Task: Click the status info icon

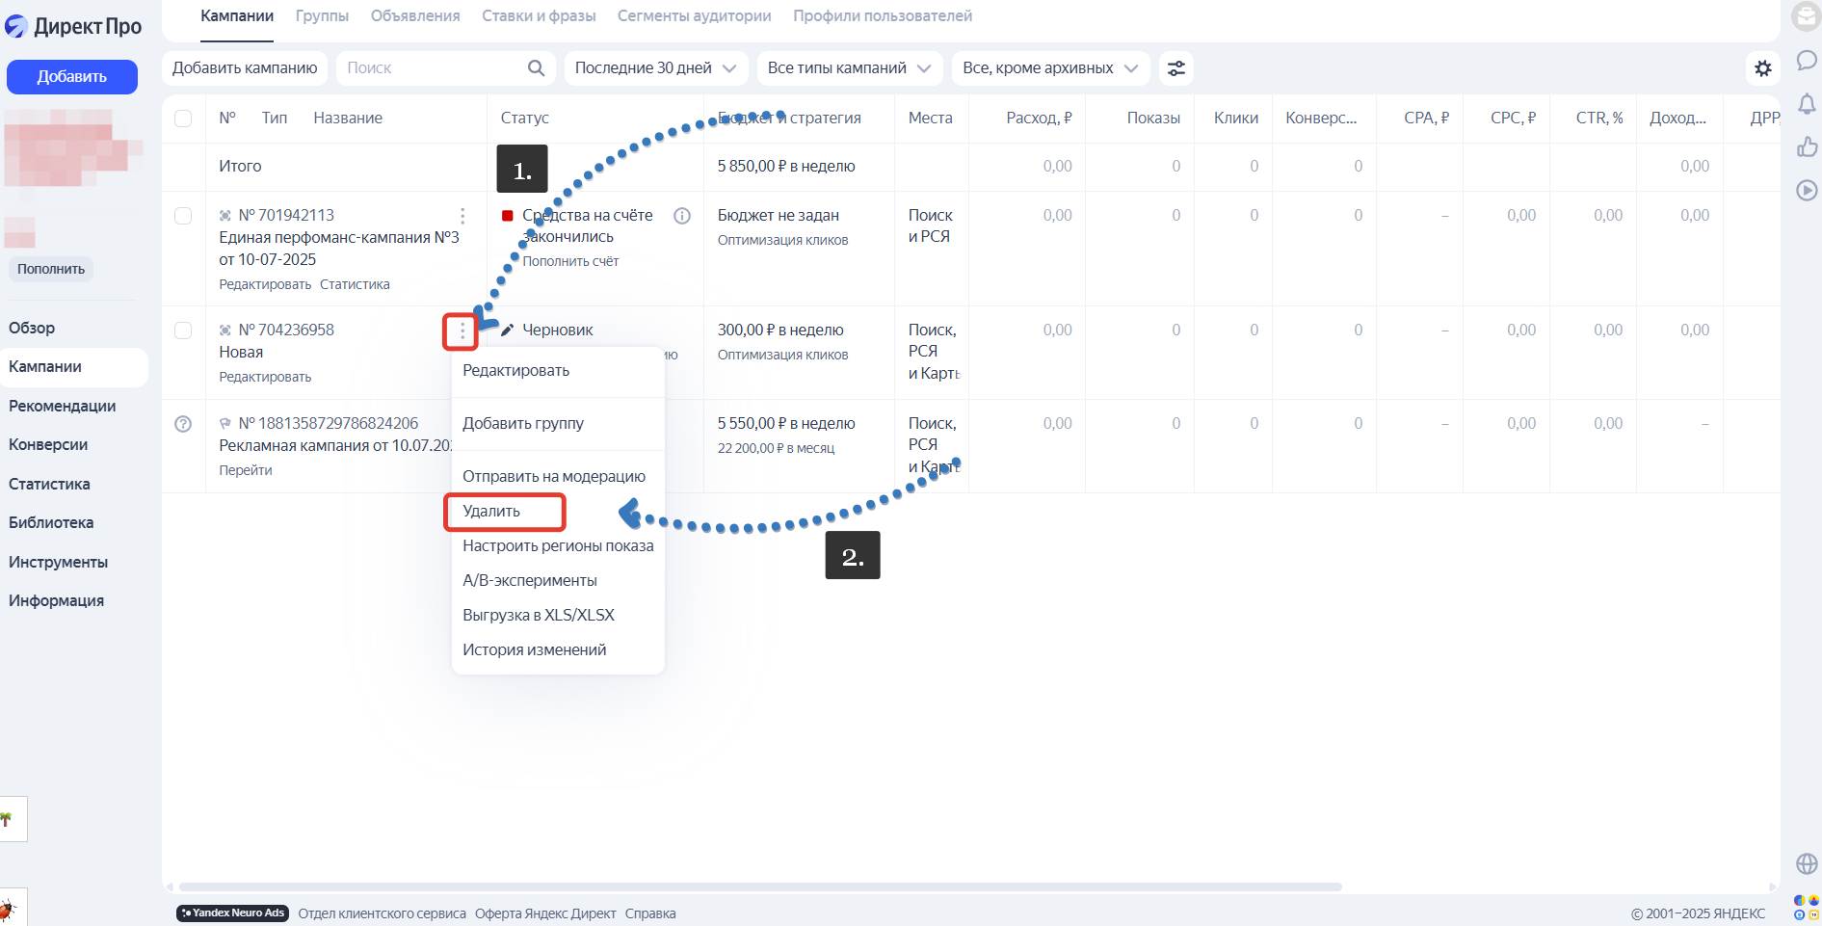Action: tap(682, 216)
